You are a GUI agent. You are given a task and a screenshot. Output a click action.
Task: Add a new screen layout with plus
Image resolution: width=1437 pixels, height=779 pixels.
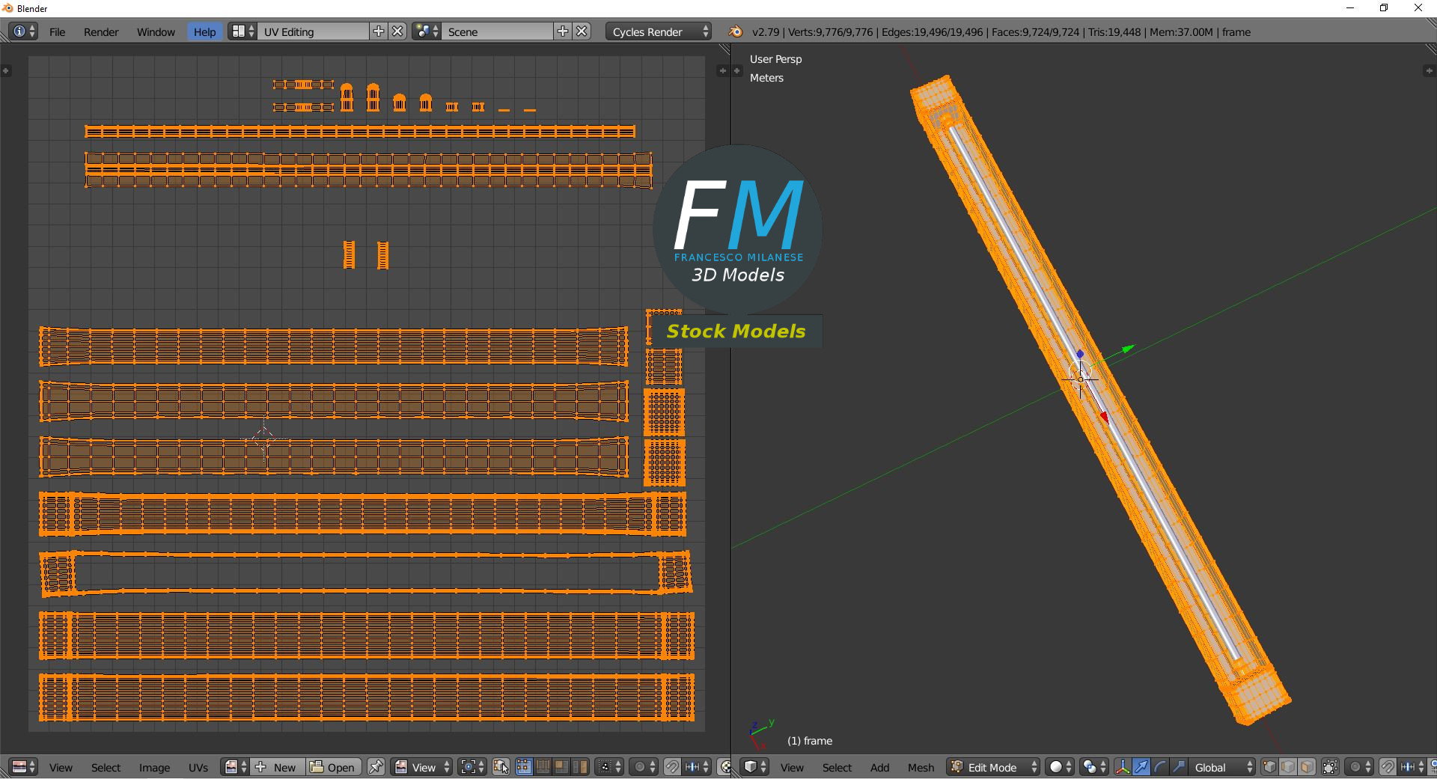pos(379,31)
